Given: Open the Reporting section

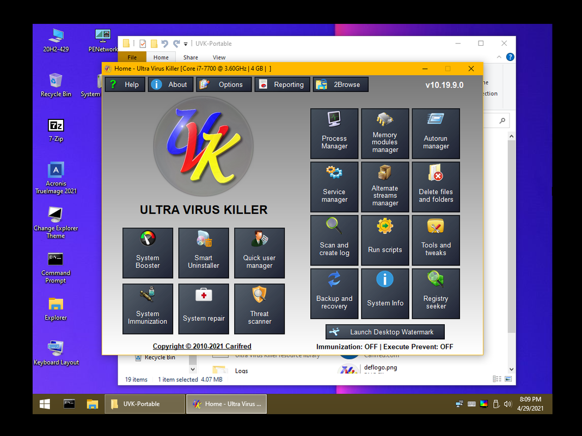Looking at the screenshot, I should (x=282, y=84).
